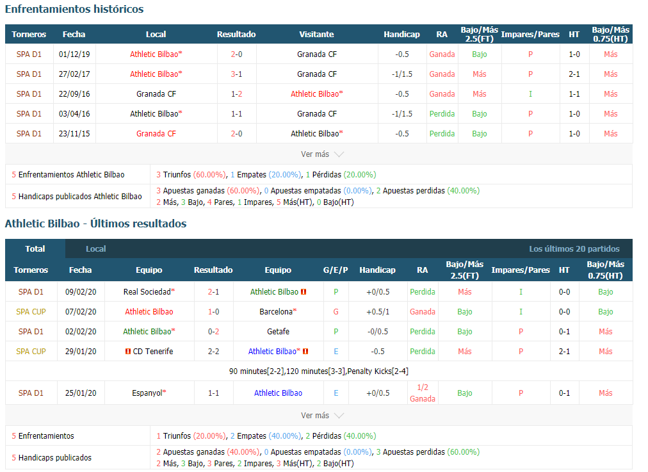Click SPA CUP tournament in 07/02/20 row
This screenshot has height=472, width=648.
(31, 312)
